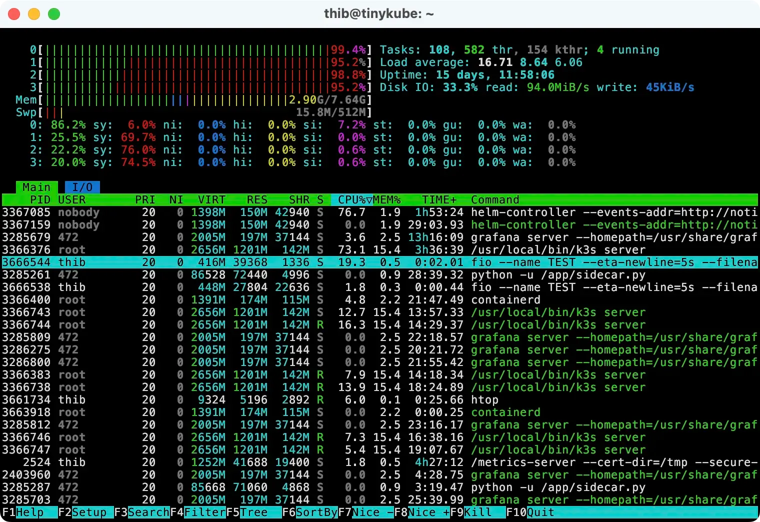
Task: Click the CPU core 0 usage bar
Action: point(200,49)
